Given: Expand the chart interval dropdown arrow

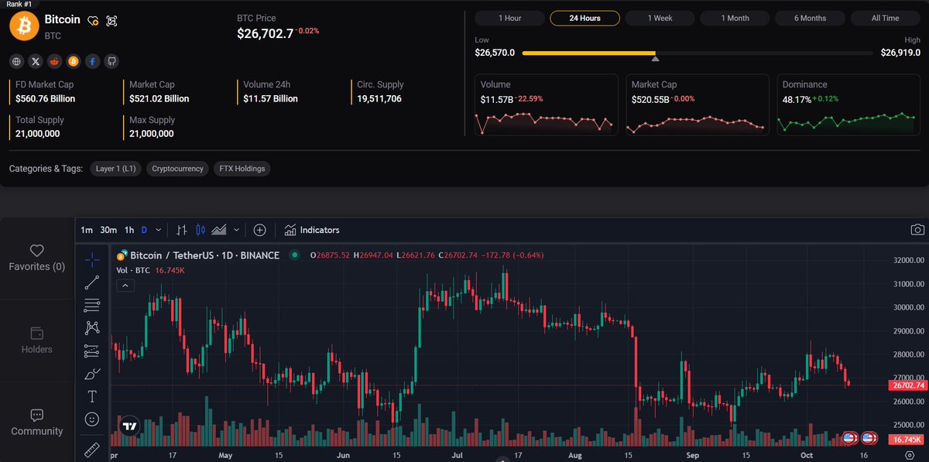Looking at the screenshot, I should click(159, 230).
